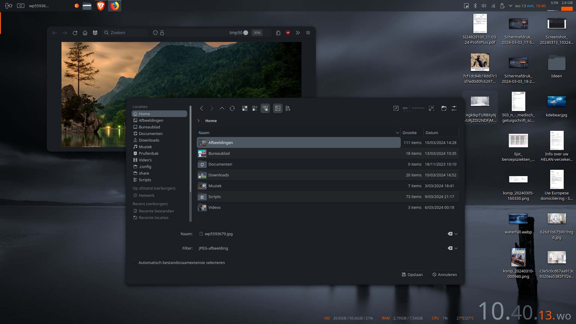Click the Zoeken search field in browser
The height and width of the screenshot is (324, 576).
(125, 33)
